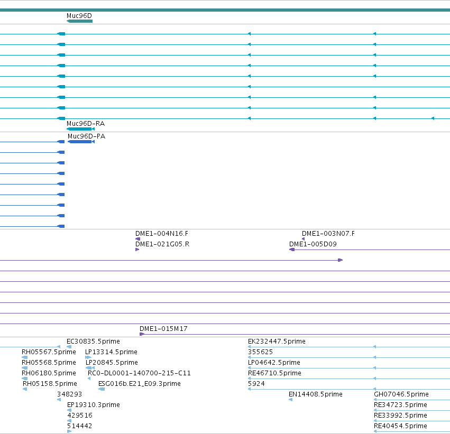Select DME1-021G05.R label
Viewport: 450px width, 434px height.
(x=162, y=244)
